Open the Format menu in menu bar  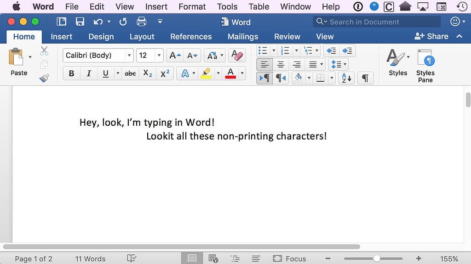tap(192, 6)
